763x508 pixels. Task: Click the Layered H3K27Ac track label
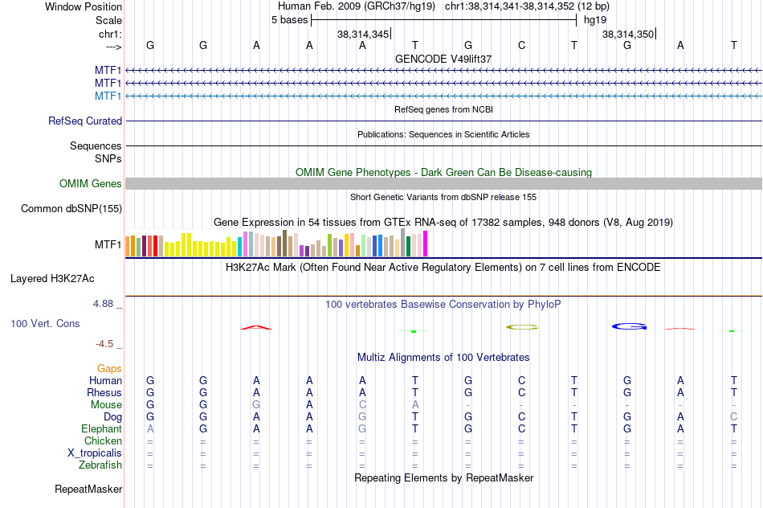[x=52, y=279]
